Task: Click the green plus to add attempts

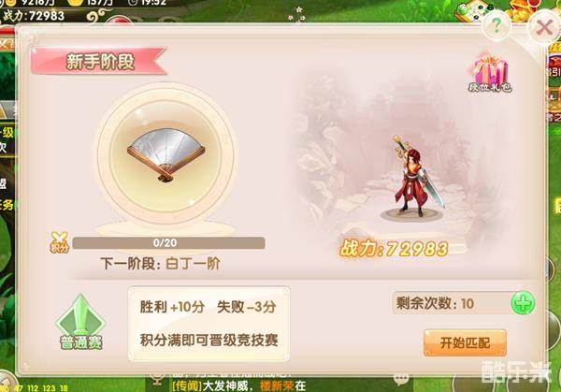Action: click(x=523, y=303)
